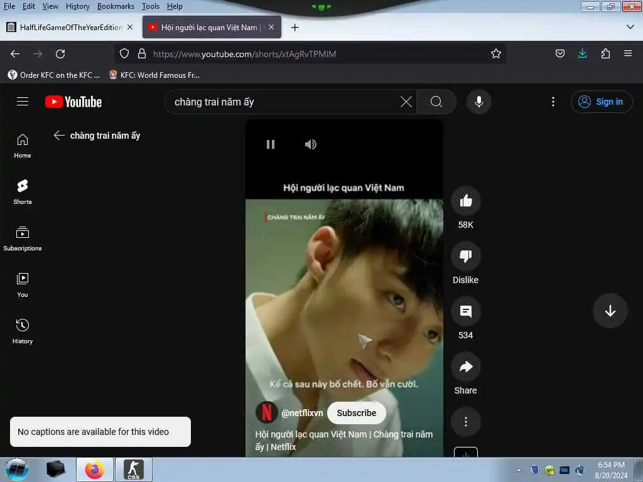The height and width of the screenshot is (482, 643).
Task: Save page to Pocket
Action: [559, 54]
